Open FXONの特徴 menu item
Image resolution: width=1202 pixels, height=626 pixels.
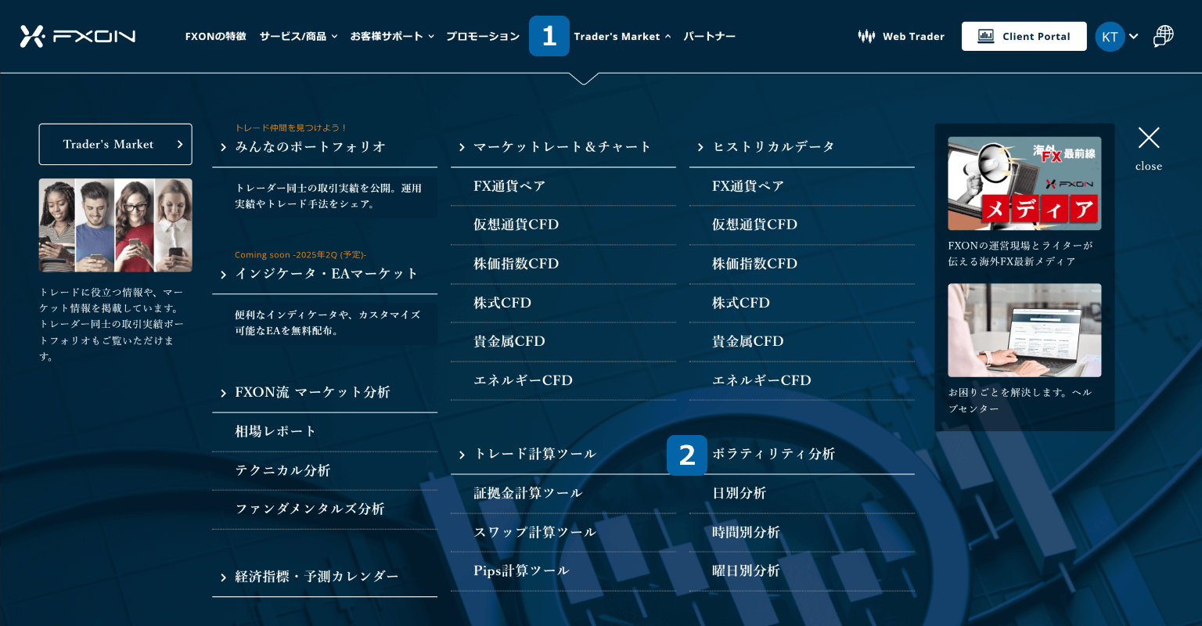pyautogui.click(x=216, y=36)
